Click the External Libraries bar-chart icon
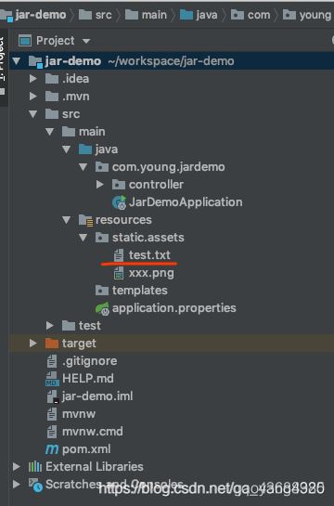334x506 pixels. coord(35,467)
